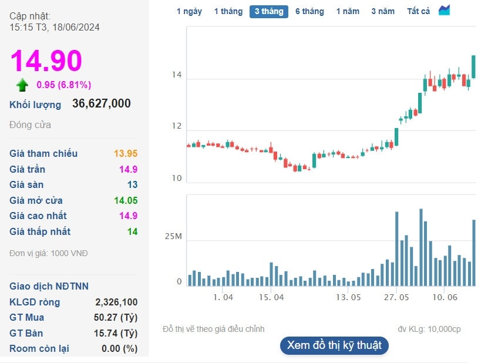
Task: Select the 1 tháng time range tab
Action: (228, 12)
